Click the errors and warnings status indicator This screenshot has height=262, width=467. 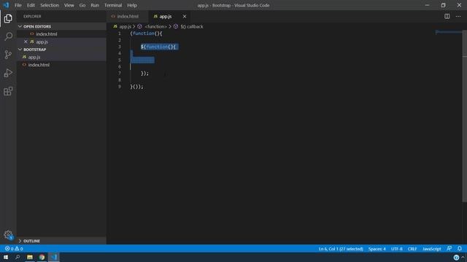[x=14, y=249]
